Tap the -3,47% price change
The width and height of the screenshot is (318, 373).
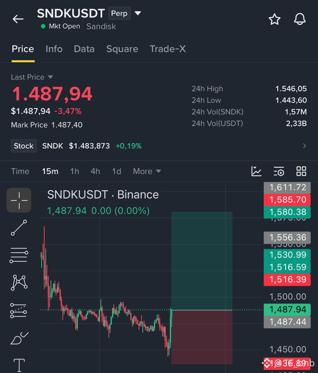click(68, 111)
